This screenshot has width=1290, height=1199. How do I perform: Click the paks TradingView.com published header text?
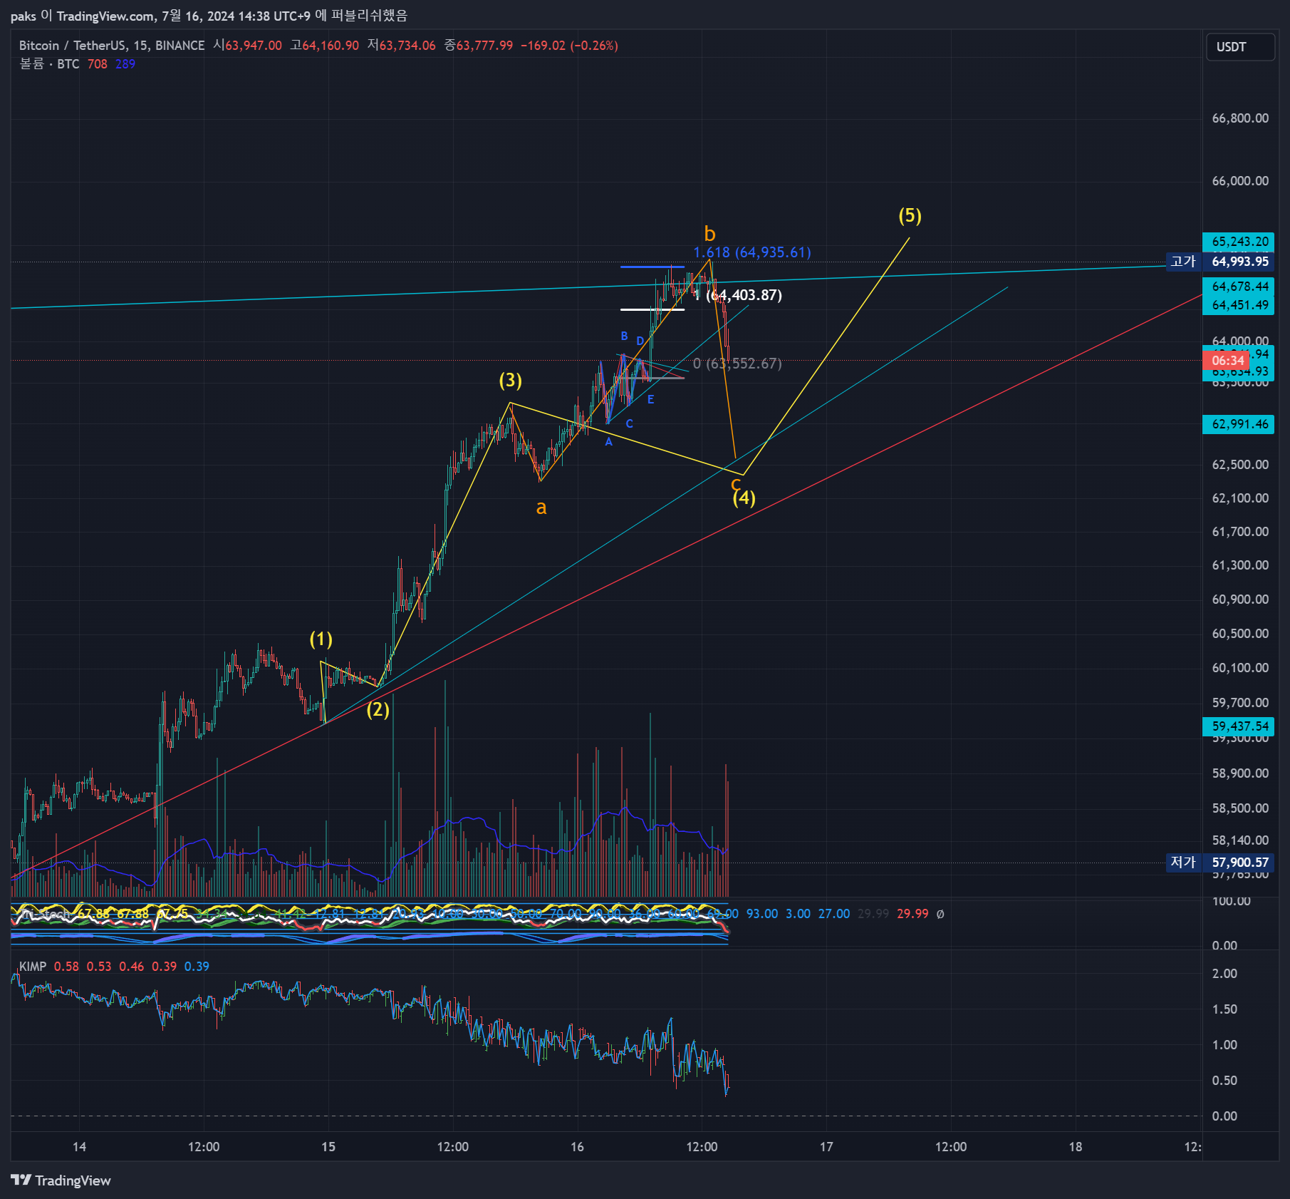coord(209,15)
